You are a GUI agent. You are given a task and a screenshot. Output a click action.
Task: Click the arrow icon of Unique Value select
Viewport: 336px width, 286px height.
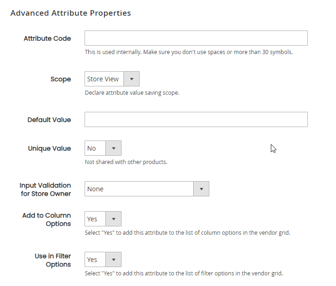pos(114,148)
